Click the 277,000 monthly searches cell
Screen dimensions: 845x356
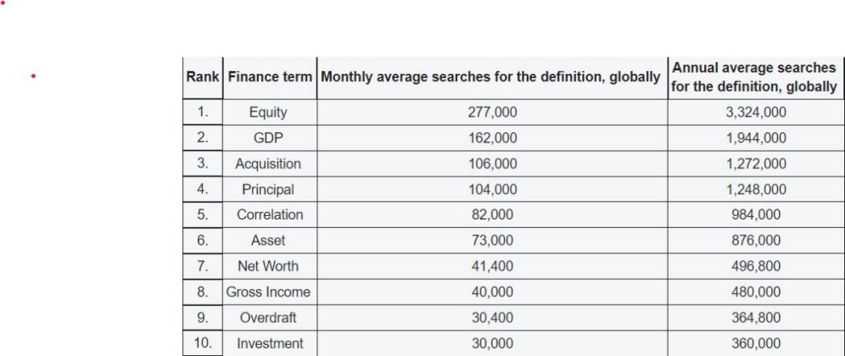(492, 112)
